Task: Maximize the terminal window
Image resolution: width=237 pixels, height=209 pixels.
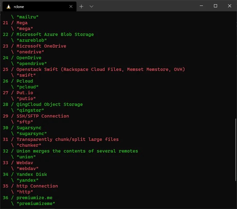Action: (x=216, y=6)
